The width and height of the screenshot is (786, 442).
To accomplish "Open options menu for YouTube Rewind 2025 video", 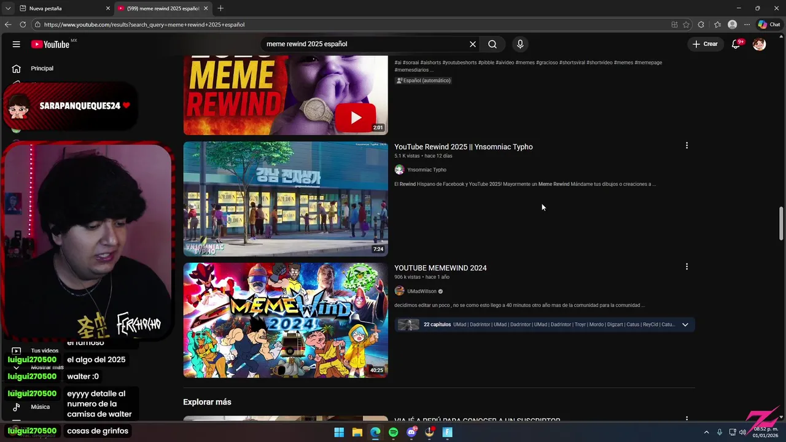I will tap(687, 145).
